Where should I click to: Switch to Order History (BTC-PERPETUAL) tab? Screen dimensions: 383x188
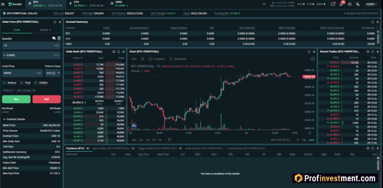204,149
